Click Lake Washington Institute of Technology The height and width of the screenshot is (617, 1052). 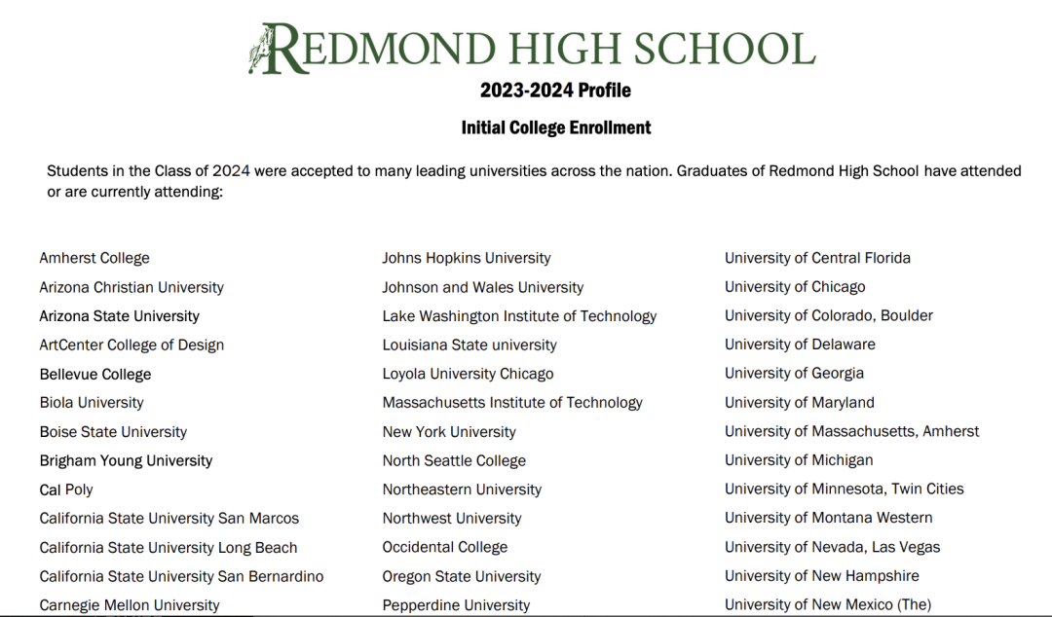click(519, 316)
